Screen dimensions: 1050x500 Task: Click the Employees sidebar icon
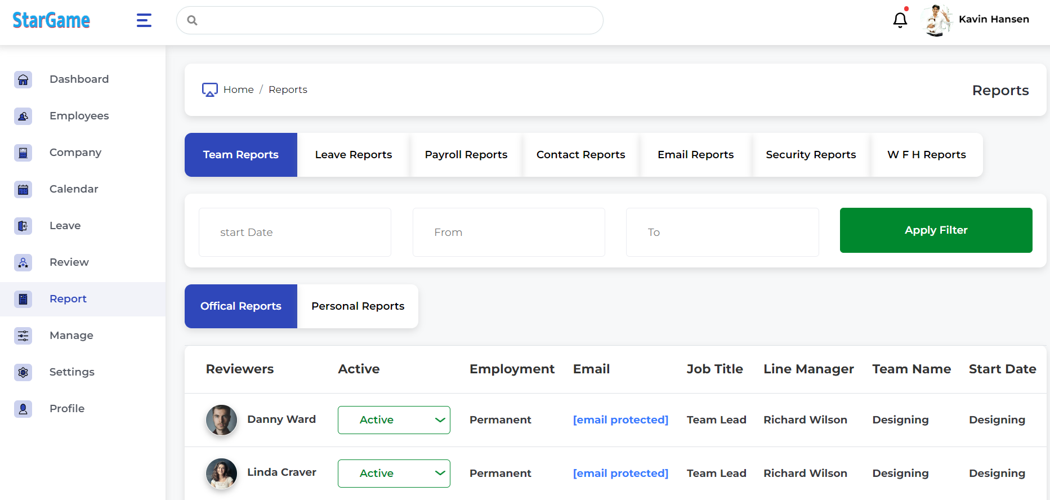[x=23, y=116]
